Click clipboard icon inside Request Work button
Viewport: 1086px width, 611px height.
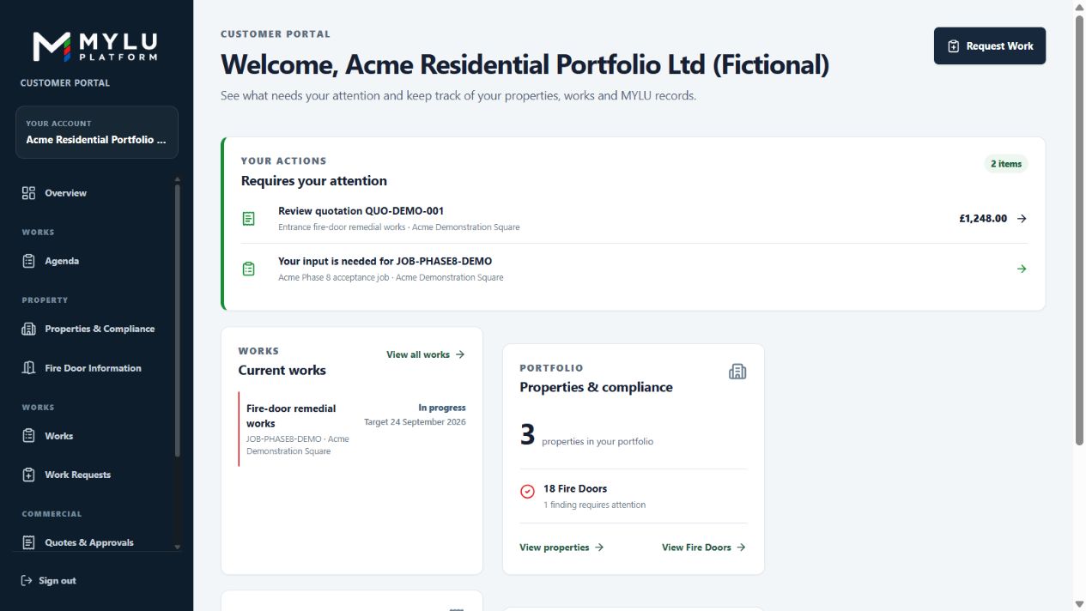click(x=953, y=46)
